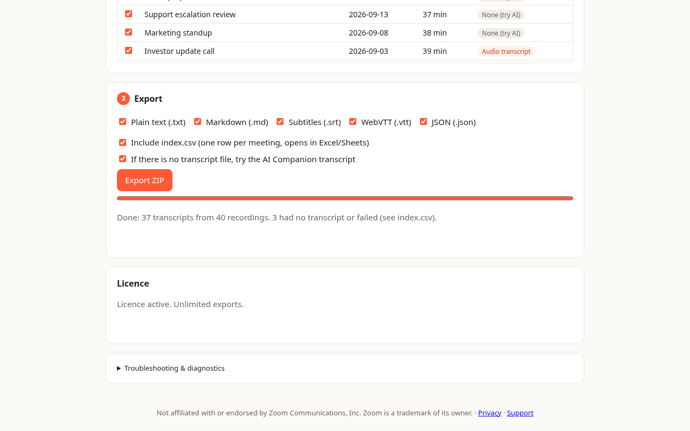Toggle JSON (.json) export format
The image size is (690, 431).
tap(423, 122)
